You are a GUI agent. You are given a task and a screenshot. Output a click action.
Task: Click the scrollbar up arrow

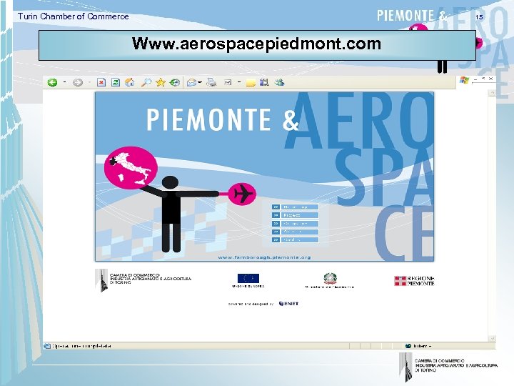point(492,93)
